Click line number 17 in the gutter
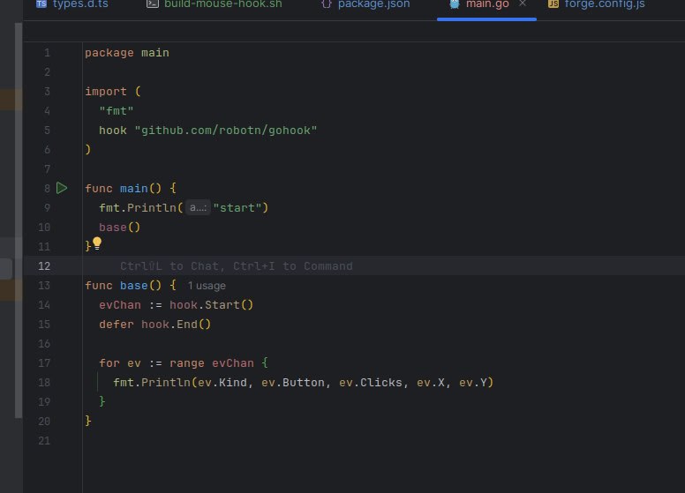685x493 pixels. [x=44, y=363]
